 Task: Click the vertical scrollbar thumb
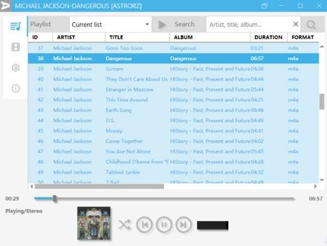pos(322,101)
